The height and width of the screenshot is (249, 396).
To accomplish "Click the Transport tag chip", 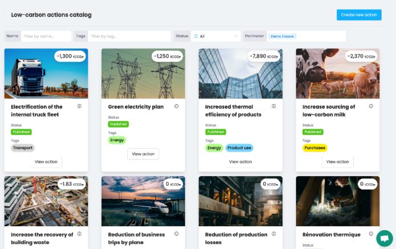I will pyautogui.click(x=23, y=148).
